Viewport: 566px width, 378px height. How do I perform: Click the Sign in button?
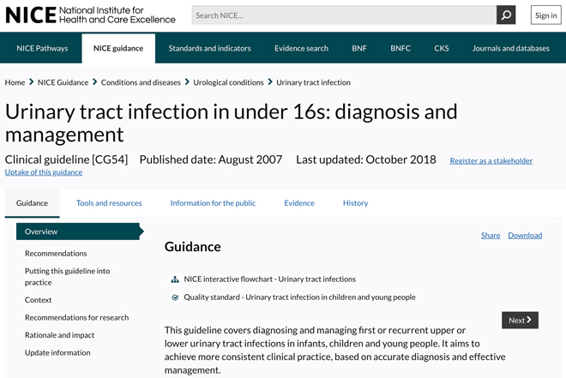[545, 15]
